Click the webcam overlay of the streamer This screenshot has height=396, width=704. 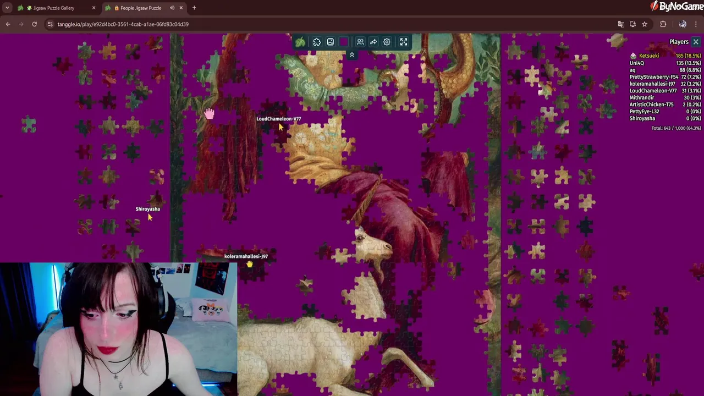pos(119,329)
